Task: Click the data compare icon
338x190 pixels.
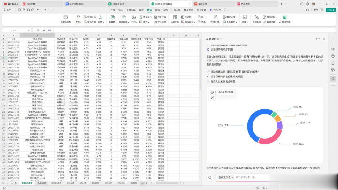Action: click(124, 17)
